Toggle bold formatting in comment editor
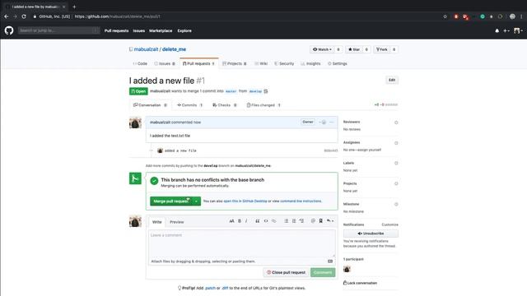 point(240,221)
